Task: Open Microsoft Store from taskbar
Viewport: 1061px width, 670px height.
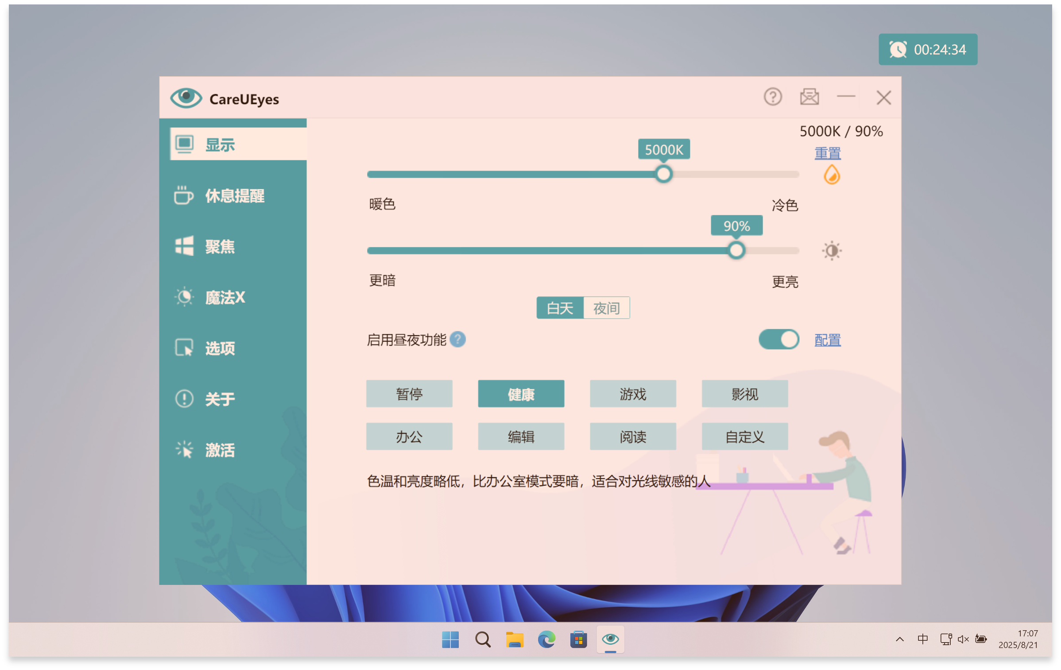Action: (578, 639)
